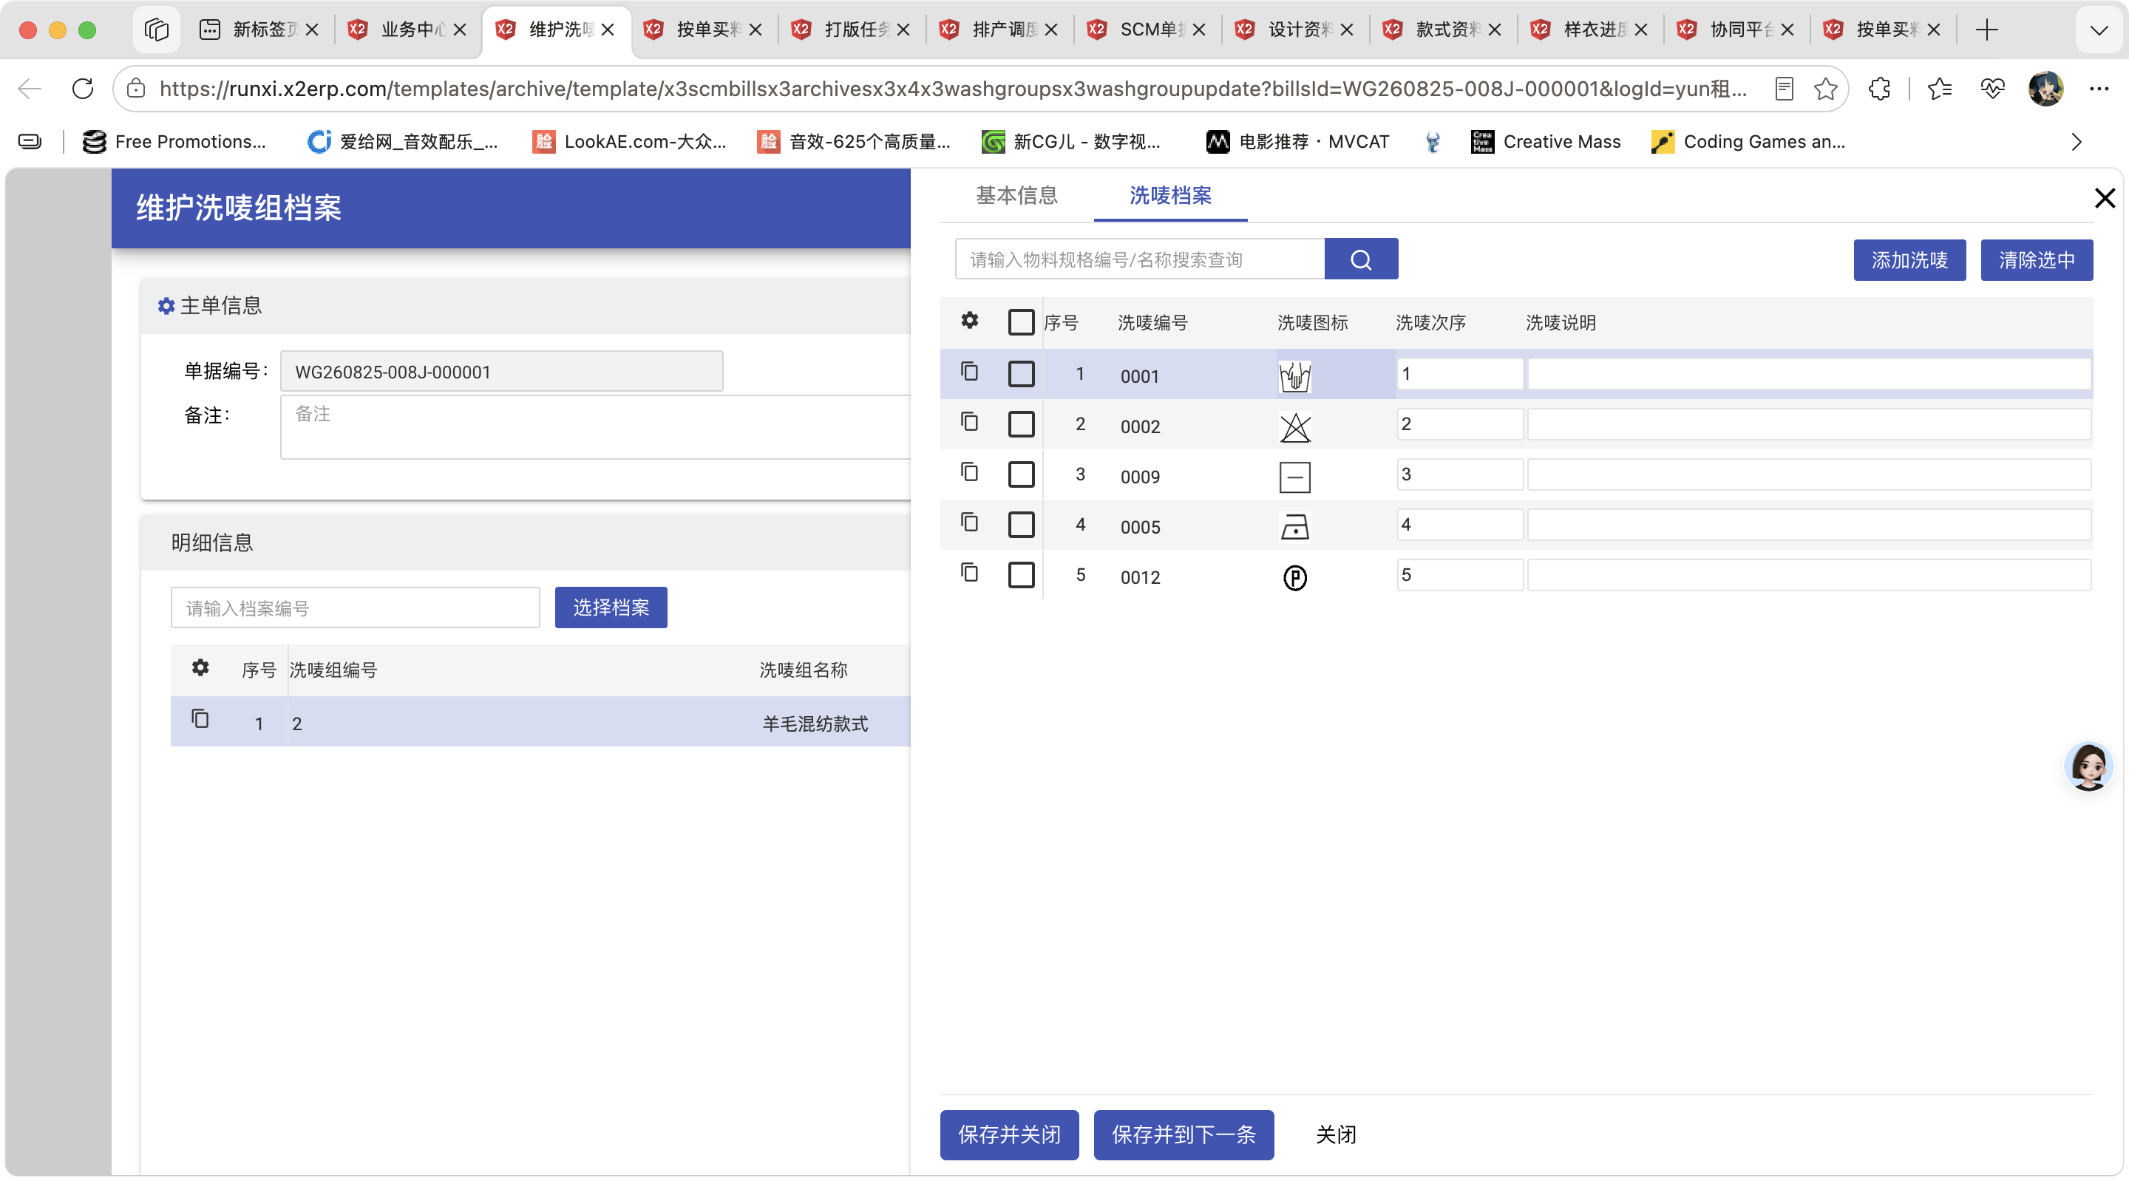Open the favorites list icon

point(1939,89)
